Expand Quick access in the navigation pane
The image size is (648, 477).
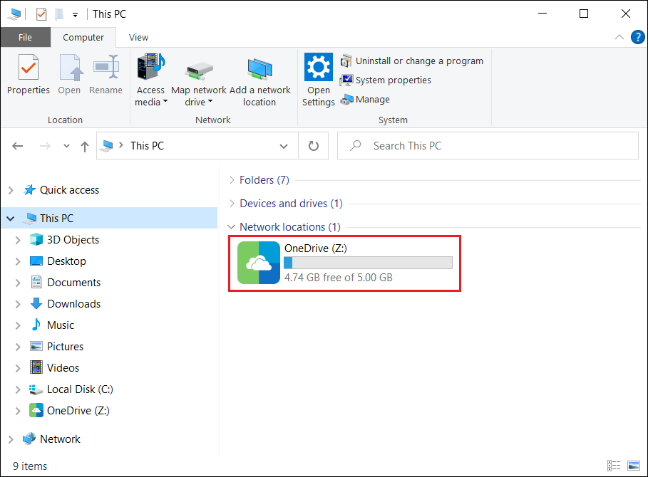click(x=11, y=190)
